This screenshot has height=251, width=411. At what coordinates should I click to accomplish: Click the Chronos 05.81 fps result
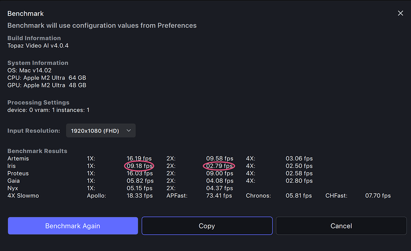click(x=299, y=196)
